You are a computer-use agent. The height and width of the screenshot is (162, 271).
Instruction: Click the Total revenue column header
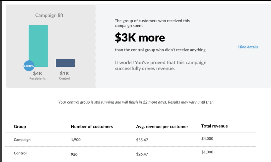coord(214,126)
